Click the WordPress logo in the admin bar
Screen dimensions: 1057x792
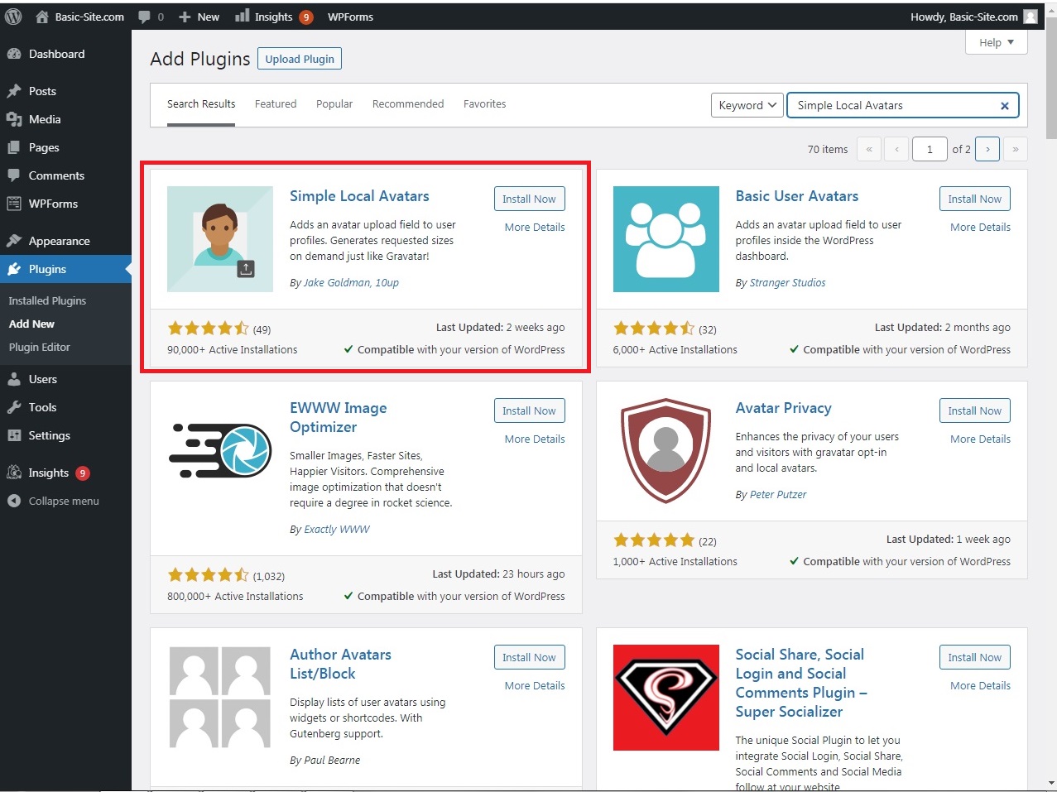click(13, 17)
